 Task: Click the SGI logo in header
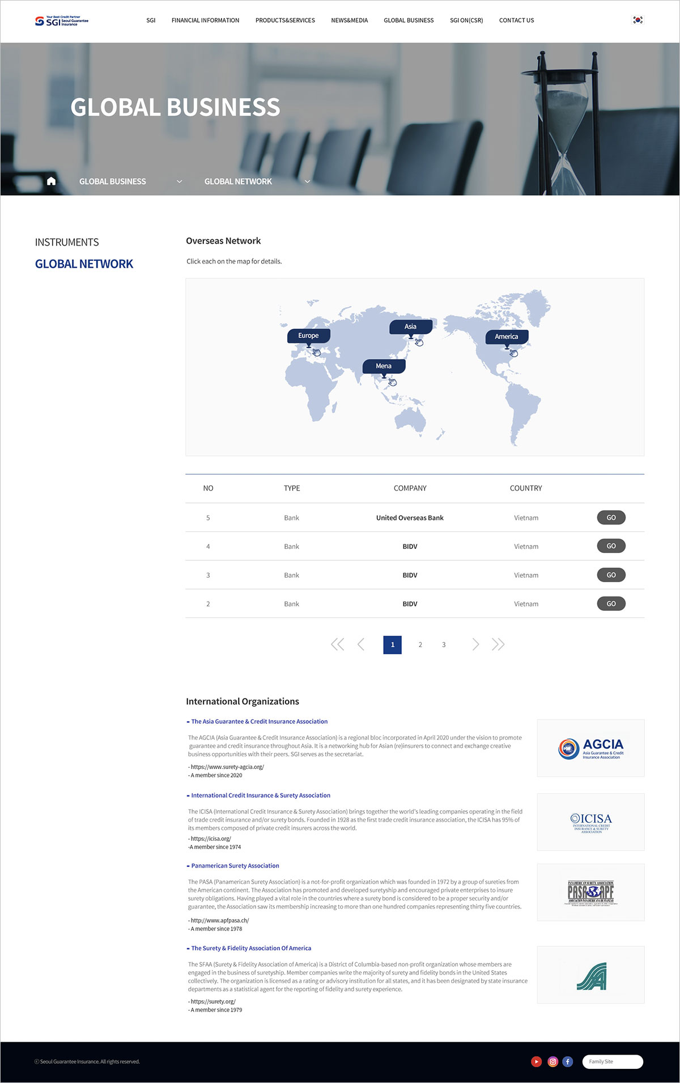click(x=62, y=21)
